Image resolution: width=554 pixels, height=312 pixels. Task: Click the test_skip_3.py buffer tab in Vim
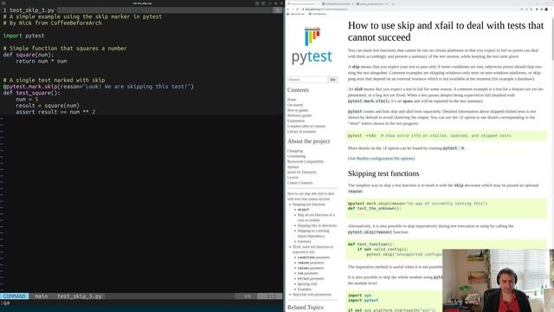click(29, 10)
